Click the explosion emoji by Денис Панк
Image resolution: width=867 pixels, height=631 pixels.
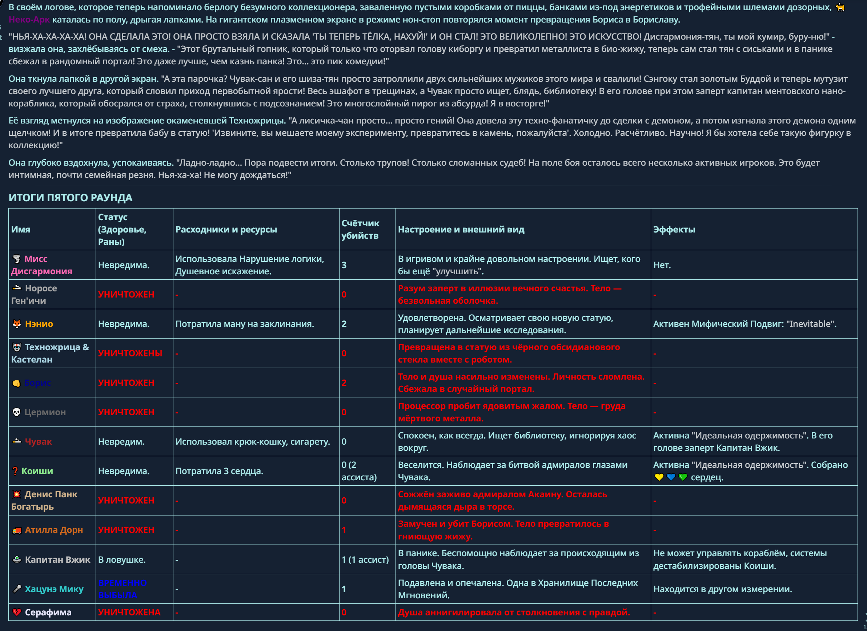click(16, 494)
